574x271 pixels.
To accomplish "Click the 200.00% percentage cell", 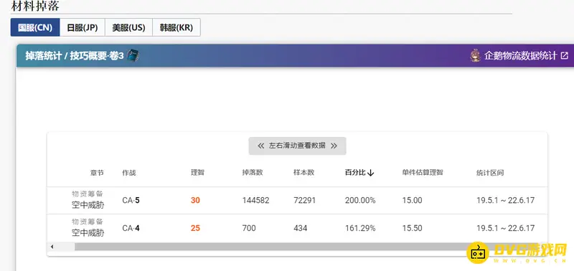I will pos(360,201).
